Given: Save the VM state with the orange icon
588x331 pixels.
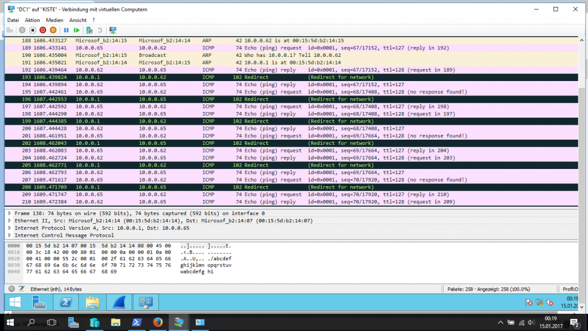Looking at the screenshot, I should [53, 30].
